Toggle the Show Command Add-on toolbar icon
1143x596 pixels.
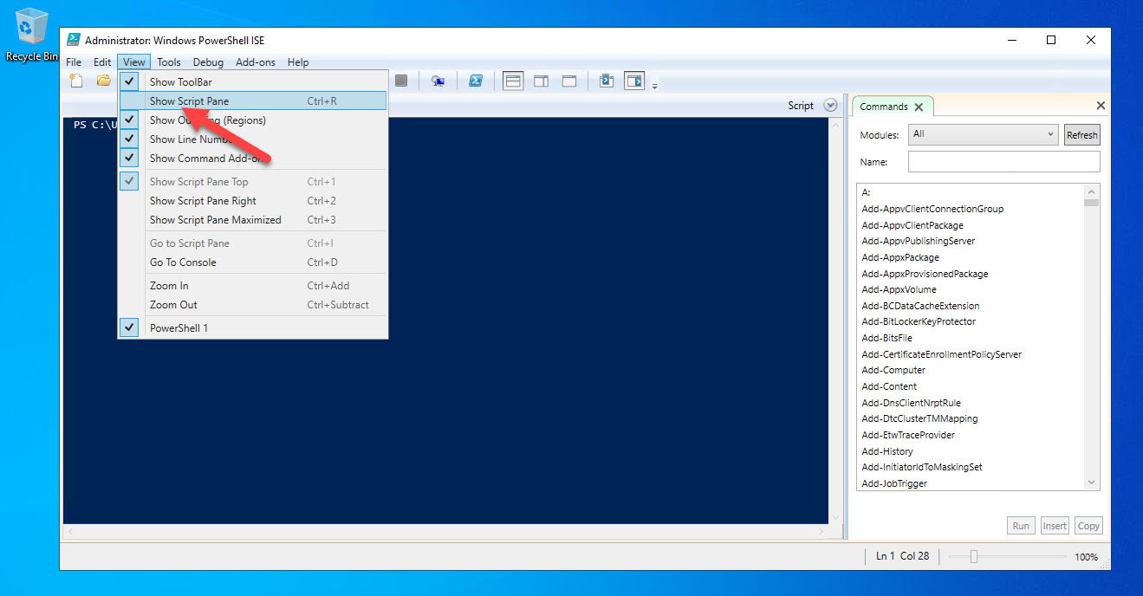tap(635, 81)
